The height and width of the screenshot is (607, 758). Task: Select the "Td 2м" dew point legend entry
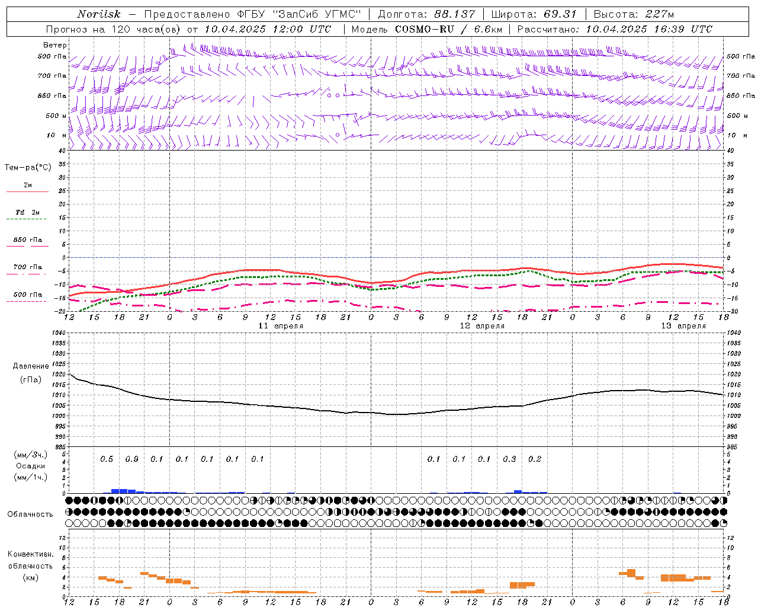pyautogui.click(x=28, y=212)
